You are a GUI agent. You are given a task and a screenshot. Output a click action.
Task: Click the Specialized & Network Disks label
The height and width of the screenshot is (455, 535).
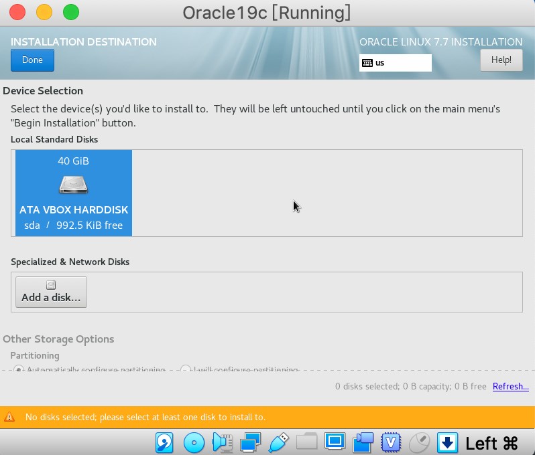[70, 262]
